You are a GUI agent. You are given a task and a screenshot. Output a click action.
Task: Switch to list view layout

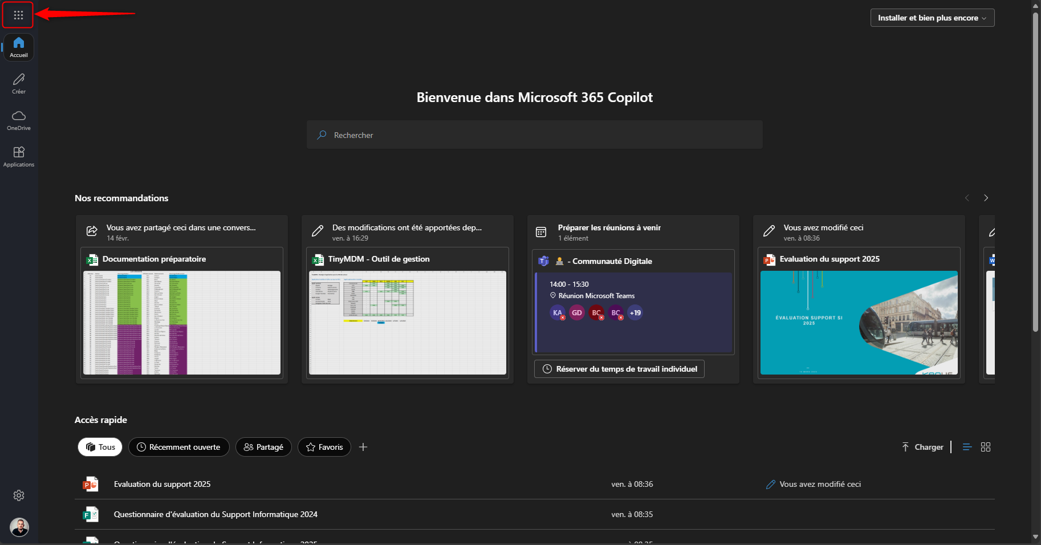point(967,447)
